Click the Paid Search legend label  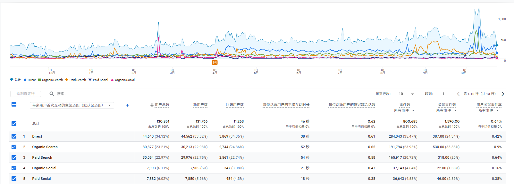(78, 80)
